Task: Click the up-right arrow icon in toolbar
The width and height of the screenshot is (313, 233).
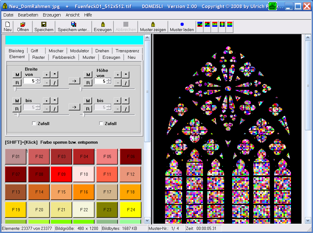Action: pyautogui.click(x=207, y=24)
